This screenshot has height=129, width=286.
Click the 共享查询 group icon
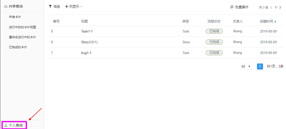tap(6, 6)
